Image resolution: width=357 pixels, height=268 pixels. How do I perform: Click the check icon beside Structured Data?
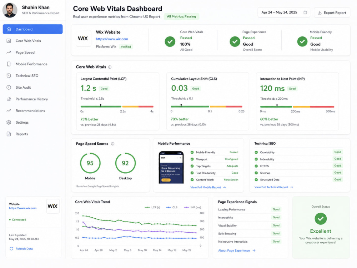coord(256,180)
